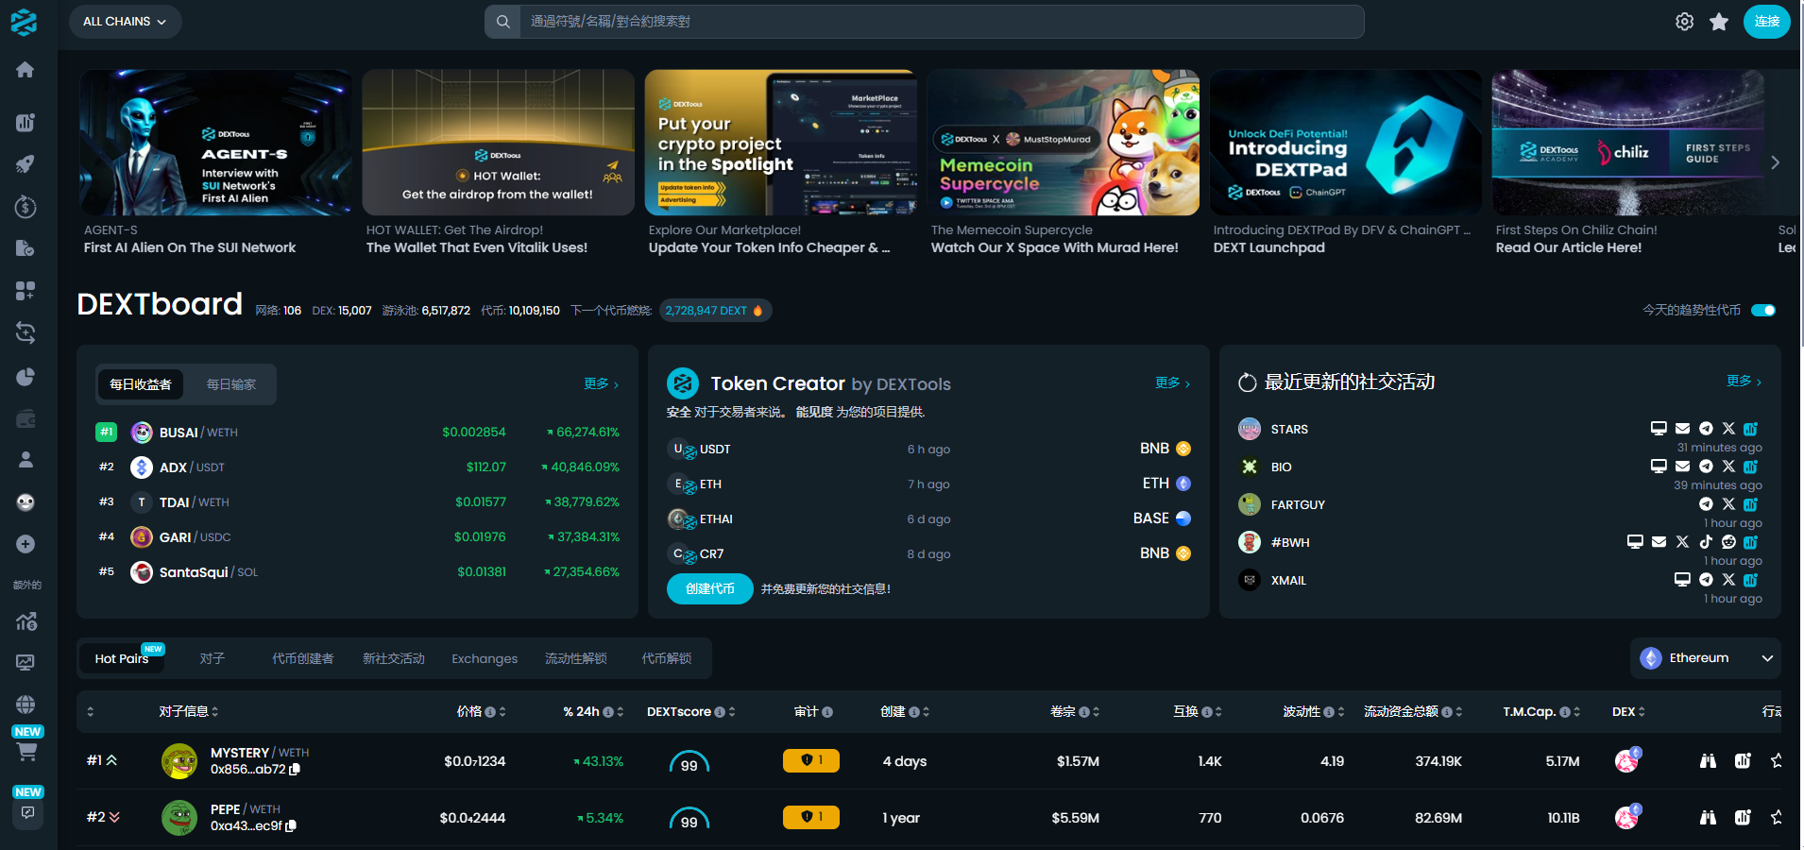The width and height of the screenshot is (1804, 850).
Task: Open the ALL CHAINS dropdown
Action: [125, 22]
